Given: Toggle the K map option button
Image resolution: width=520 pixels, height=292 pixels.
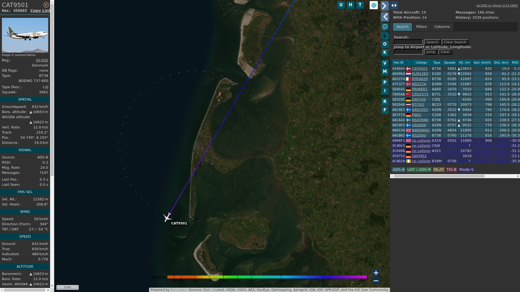Looking at the screenshot, I should [x=385, y=52].
